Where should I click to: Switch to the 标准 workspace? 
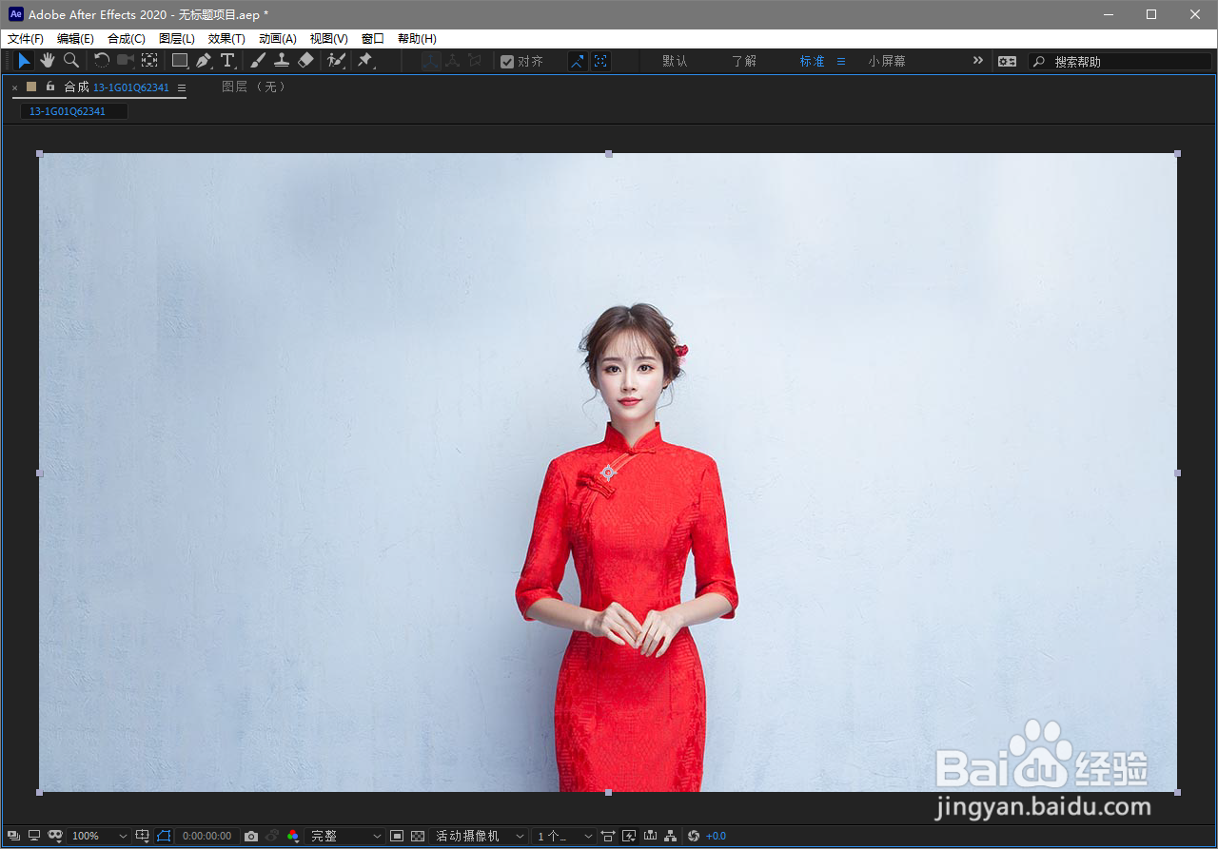(x=812, y=61)
